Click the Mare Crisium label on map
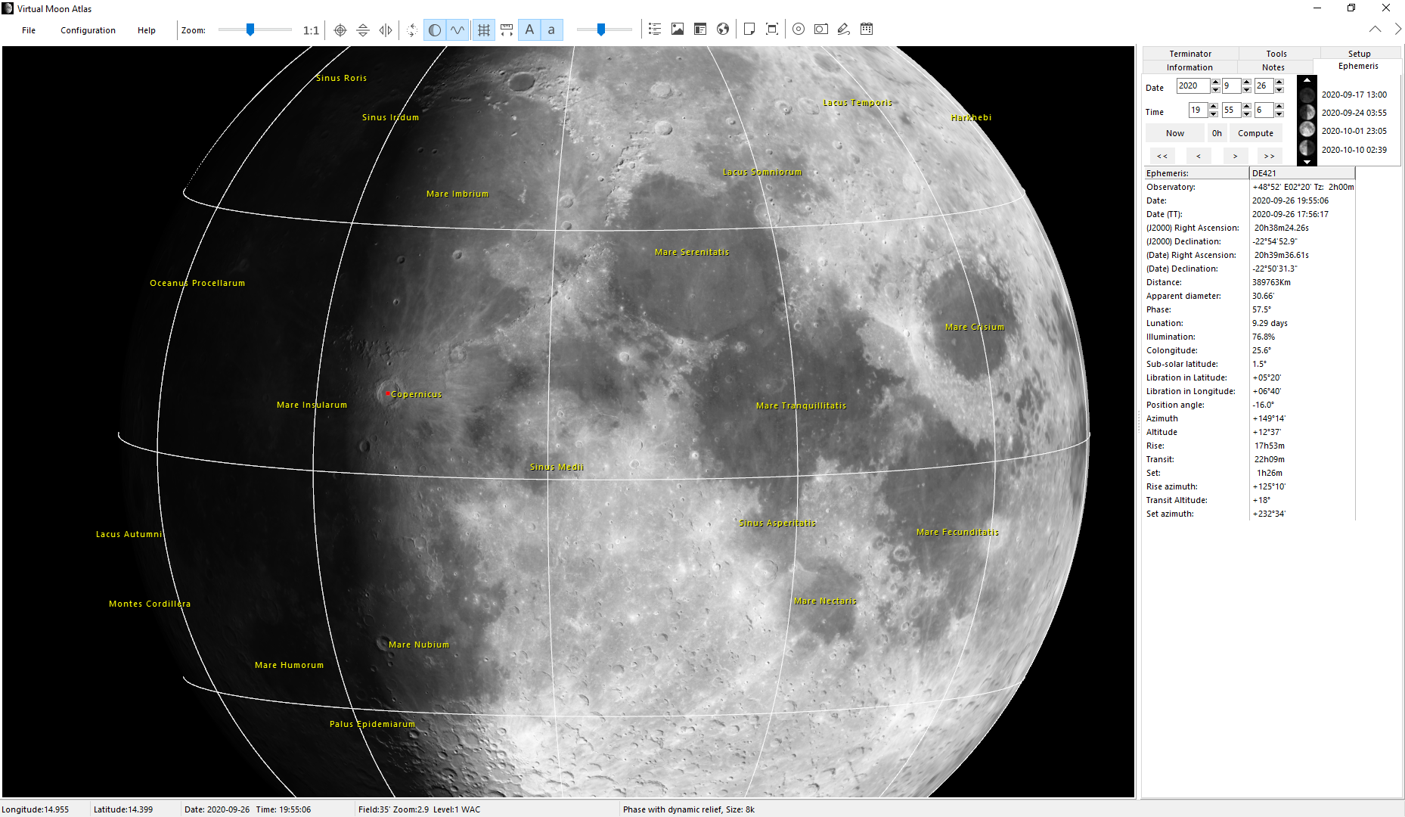1405x817 pixels. (975, 327)
